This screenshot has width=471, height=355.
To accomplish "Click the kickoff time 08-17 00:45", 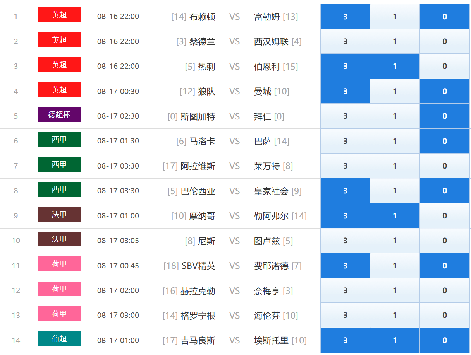I will point(118,266).
